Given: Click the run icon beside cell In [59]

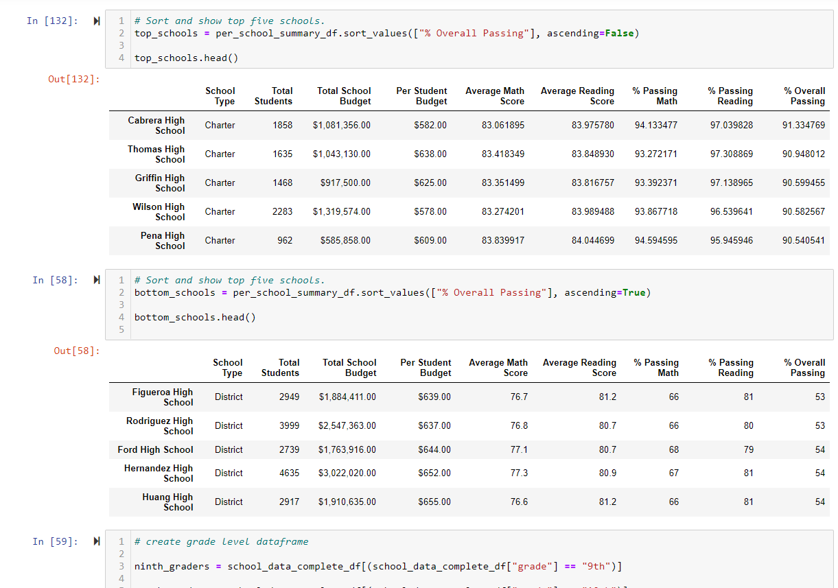Looking at the screenshot, I should tap(96, 541).
